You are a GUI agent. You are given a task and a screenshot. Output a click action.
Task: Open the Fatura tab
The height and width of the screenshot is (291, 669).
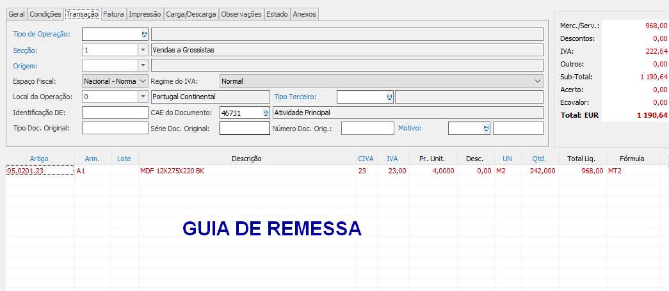[113, 14]
